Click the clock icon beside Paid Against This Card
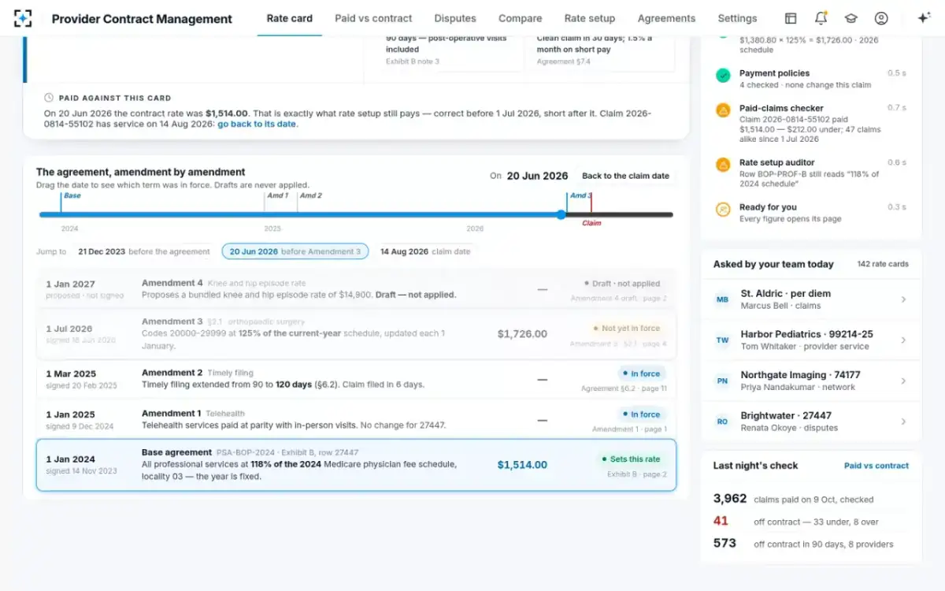945x591 pixels. [49, 98]
